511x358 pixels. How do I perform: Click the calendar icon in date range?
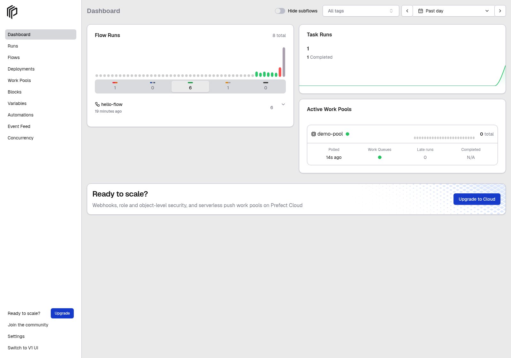tap(421, 11)
